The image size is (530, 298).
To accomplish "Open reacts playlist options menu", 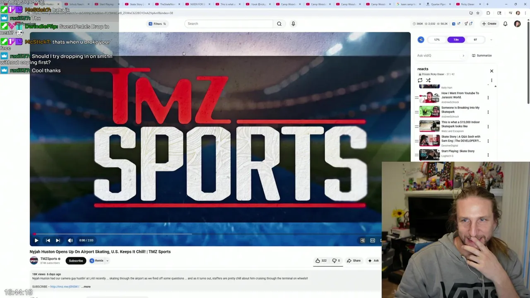I will point(491,80).
